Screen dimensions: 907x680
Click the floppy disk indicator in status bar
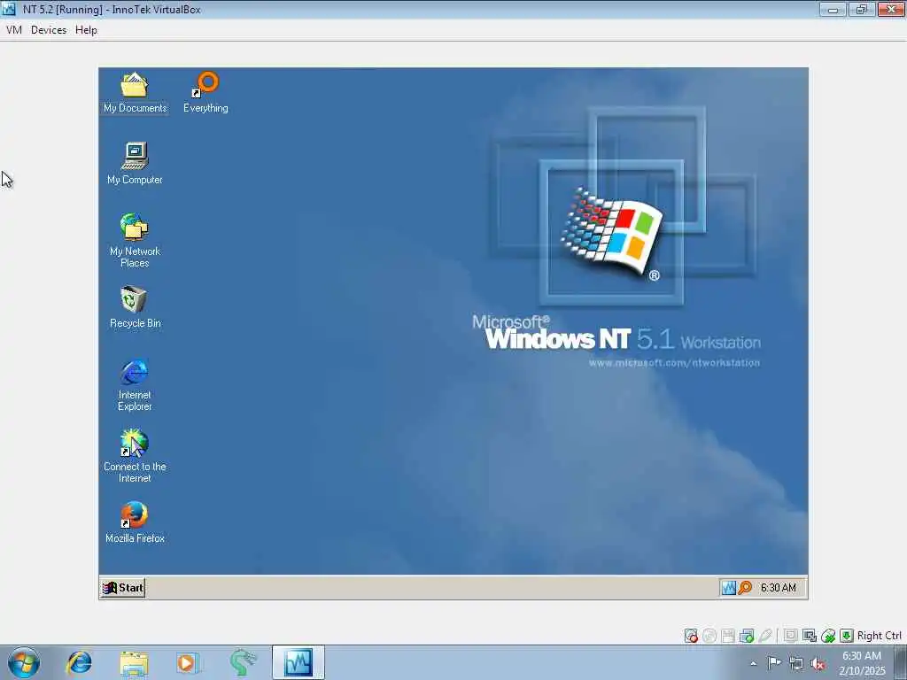728,636
